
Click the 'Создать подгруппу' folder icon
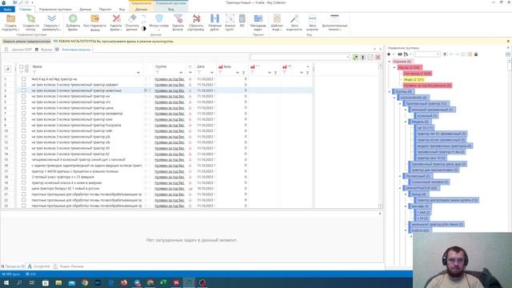(10, 18)
